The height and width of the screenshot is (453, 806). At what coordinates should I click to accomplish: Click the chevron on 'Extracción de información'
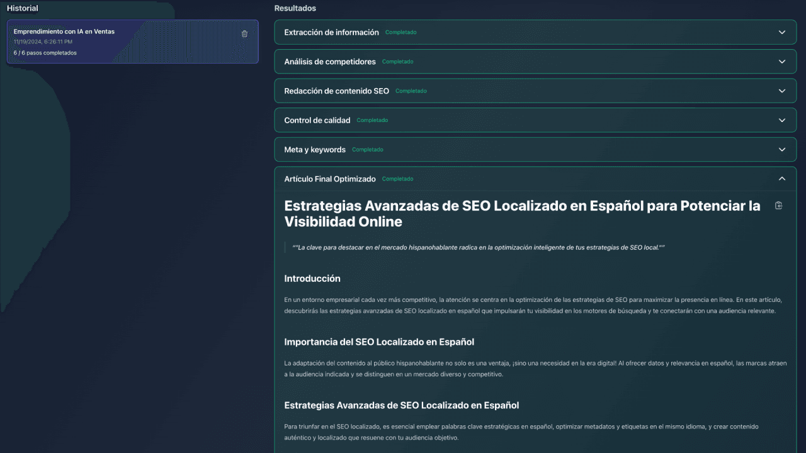[x=782, y=31]
